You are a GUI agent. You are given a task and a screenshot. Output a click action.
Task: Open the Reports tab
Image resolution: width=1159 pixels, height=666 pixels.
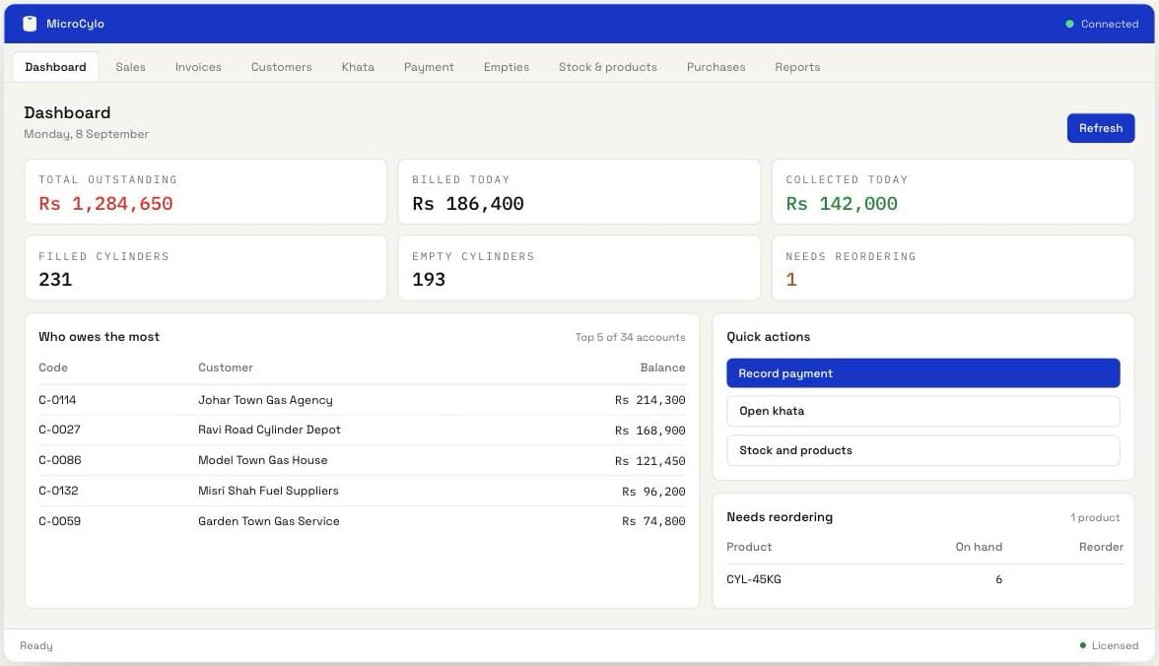(x=797, y=67)
